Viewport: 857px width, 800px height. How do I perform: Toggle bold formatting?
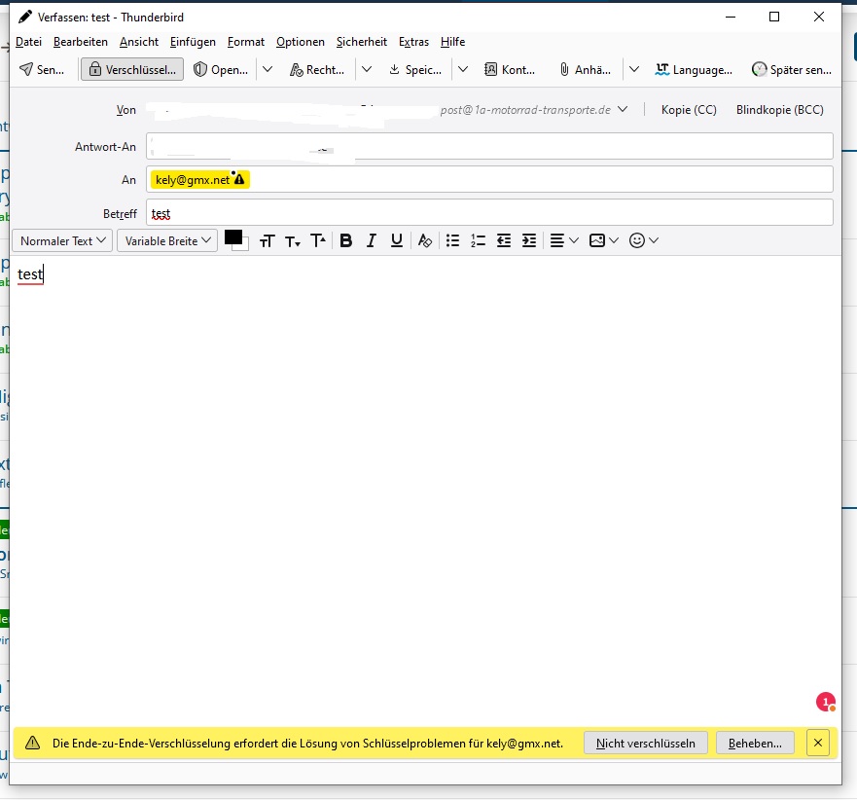pos(344,240)
